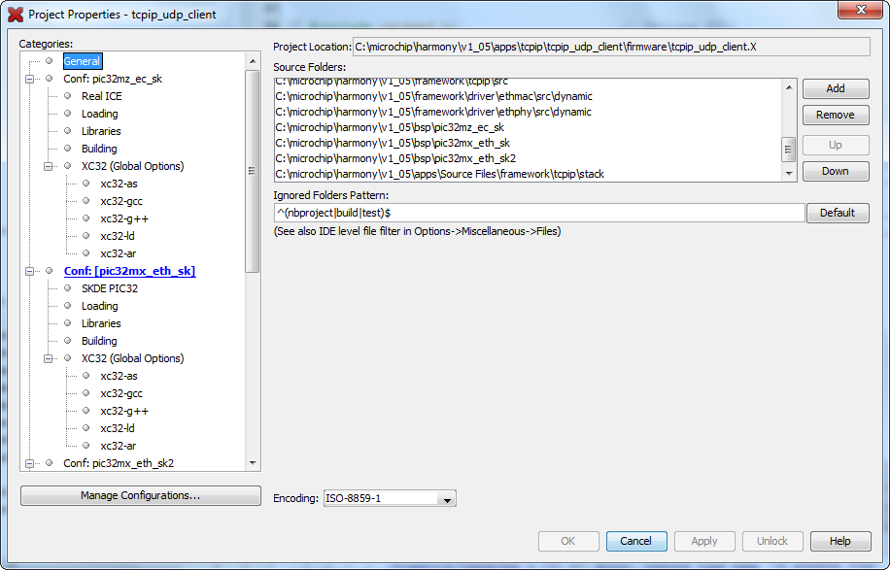Viewport: 890px width, 570px height.
Task: Select ethmac\src\dynamic source folder
Action: coord(433,96)
